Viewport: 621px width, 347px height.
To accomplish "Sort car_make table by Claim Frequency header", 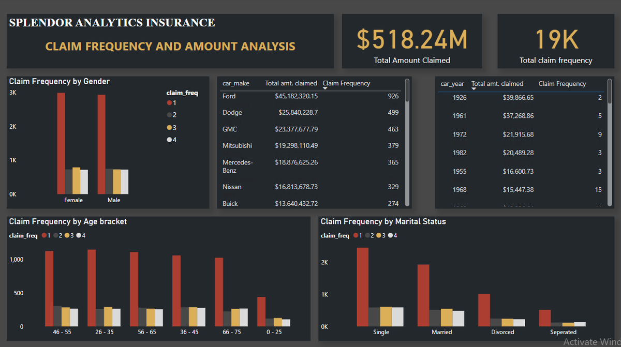I will point(346,83).
